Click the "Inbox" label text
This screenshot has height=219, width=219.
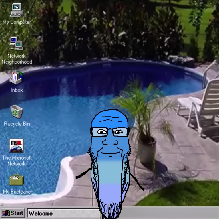(17, 90)
